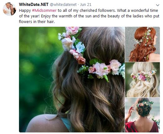The height and width of the screenshot is (134, 163).
Task: Open the updo with red dress thumbnail
Action: (142, 115)
